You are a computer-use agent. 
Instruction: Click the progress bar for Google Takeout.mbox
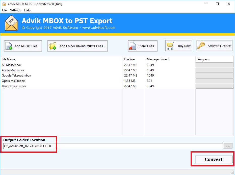point(215,76)
